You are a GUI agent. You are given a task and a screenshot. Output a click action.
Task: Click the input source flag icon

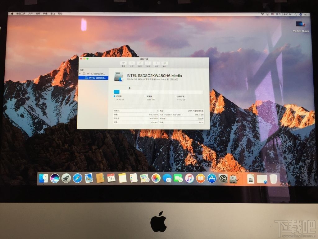click(x=272, y=14)
